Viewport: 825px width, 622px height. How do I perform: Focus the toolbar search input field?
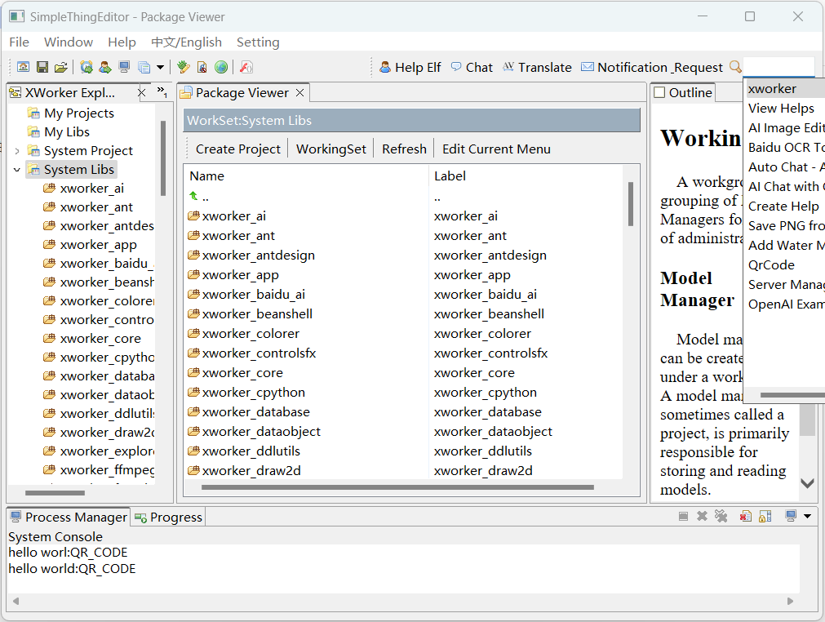click(778, 67)
